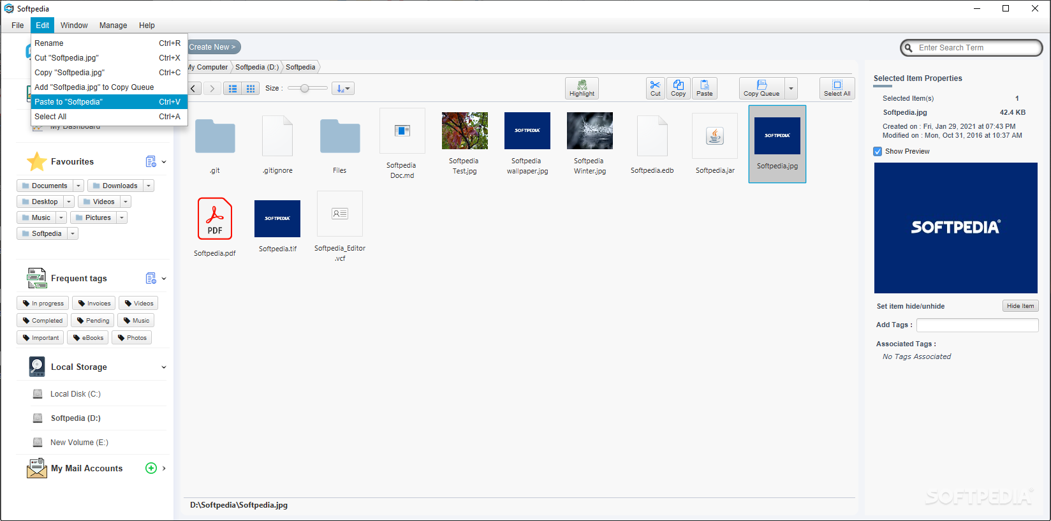Select the .gitignore file
This screenshot has height=521, width=1051.
277,145
